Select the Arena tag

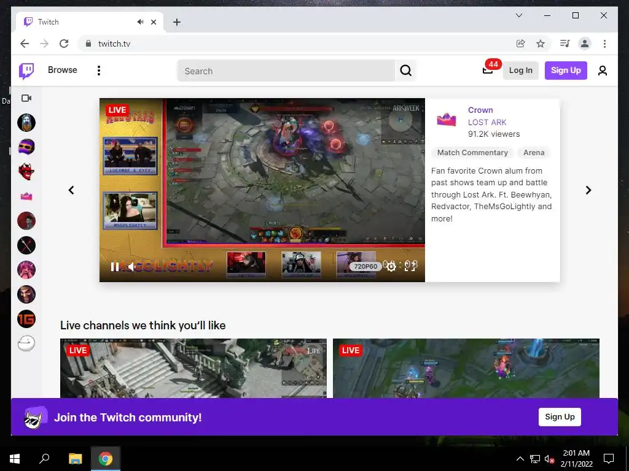[x=534, y=153]
